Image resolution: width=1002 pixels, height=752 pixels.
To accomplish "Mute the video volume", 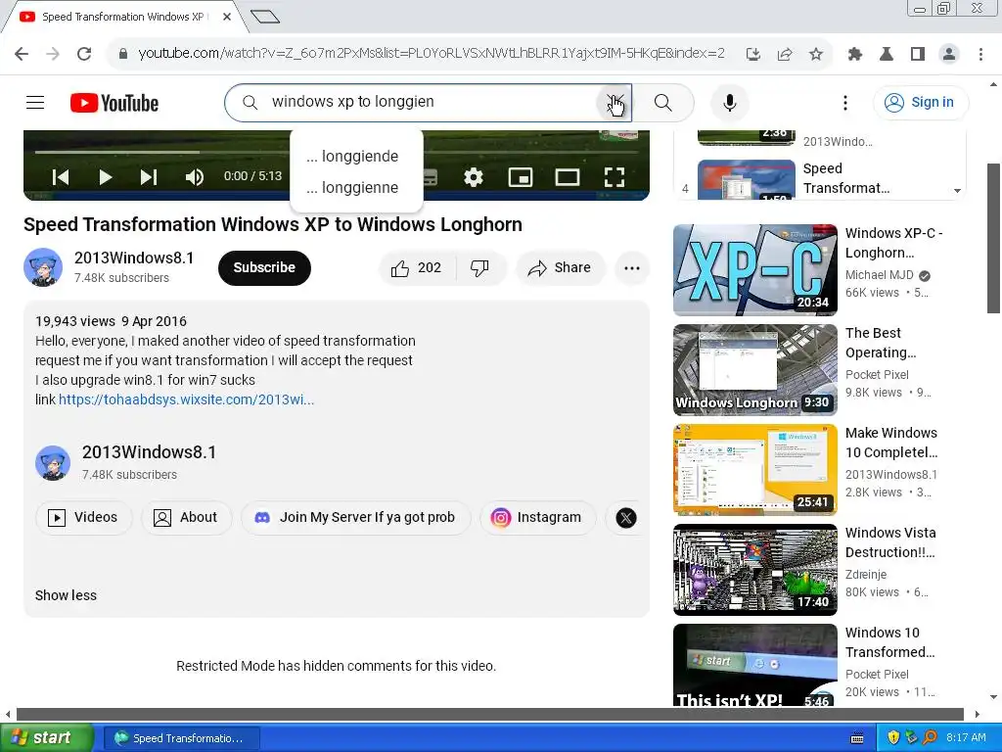I will point(195,176).
